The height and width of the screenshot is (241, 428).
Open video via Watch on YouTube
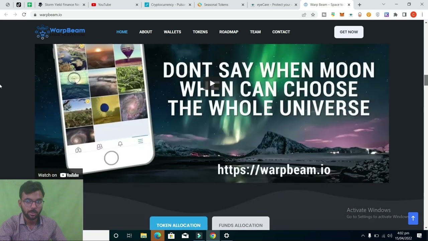pos(59,175)
